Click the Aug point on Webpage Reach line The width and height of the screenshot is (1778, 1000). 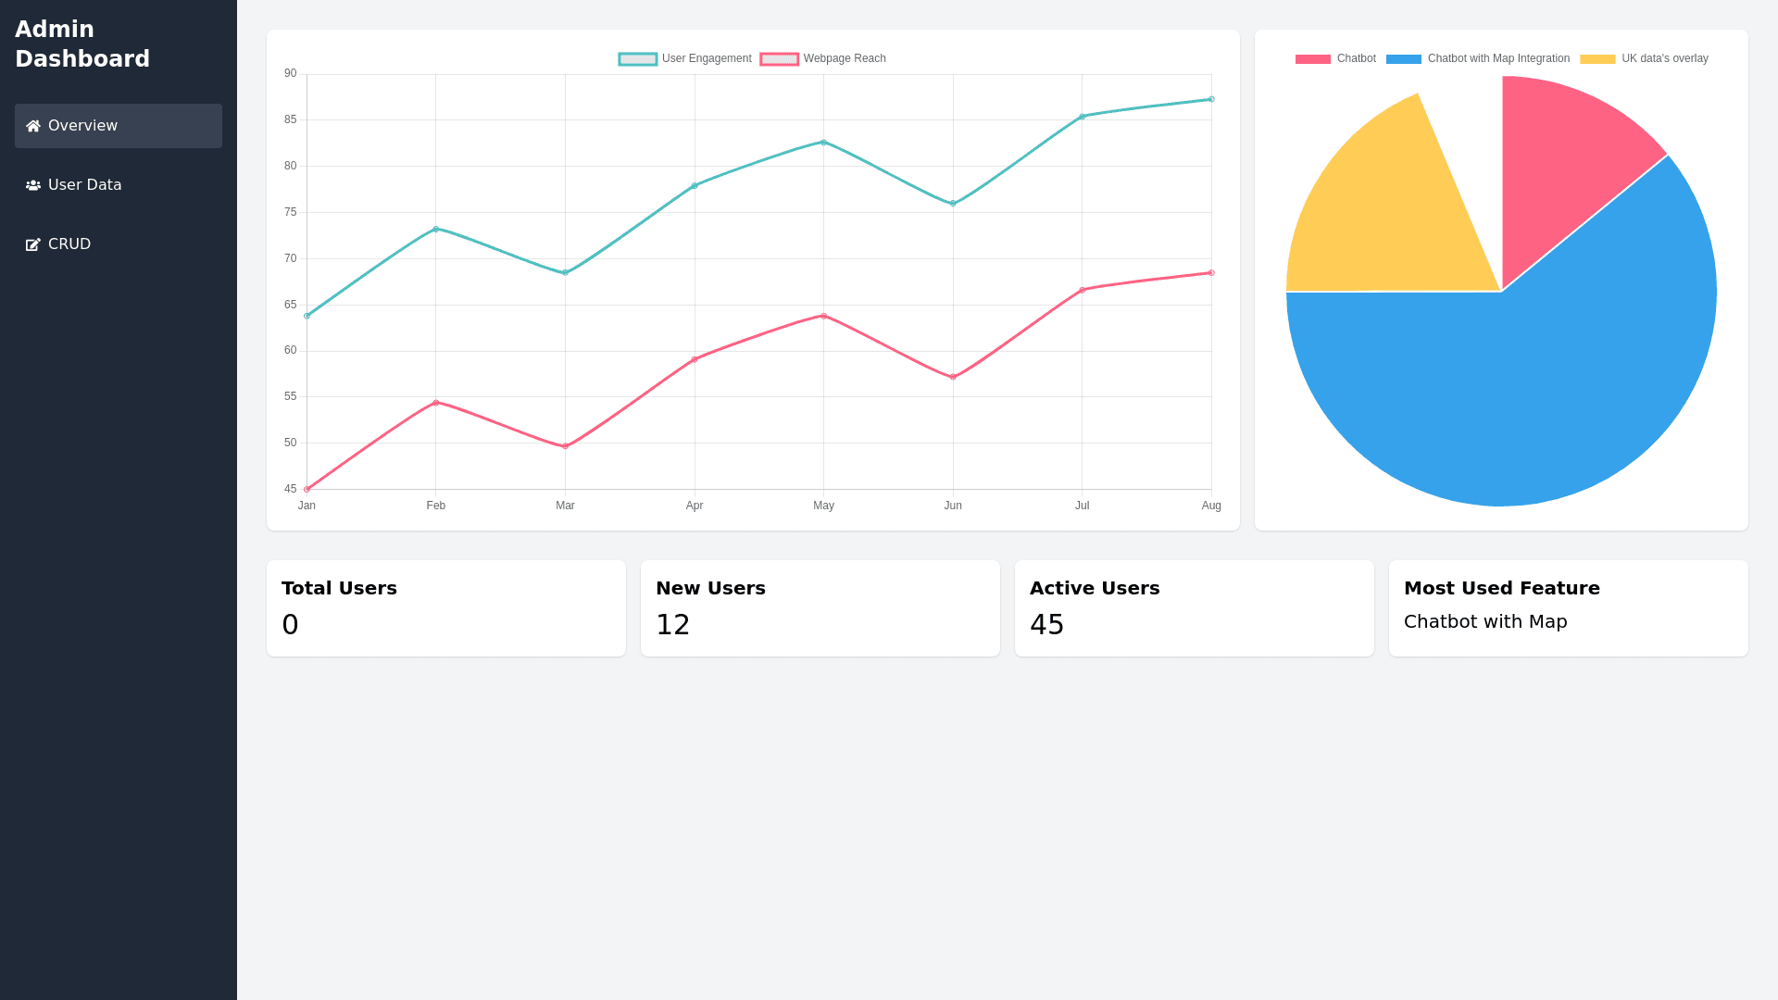coord(1210,273)
